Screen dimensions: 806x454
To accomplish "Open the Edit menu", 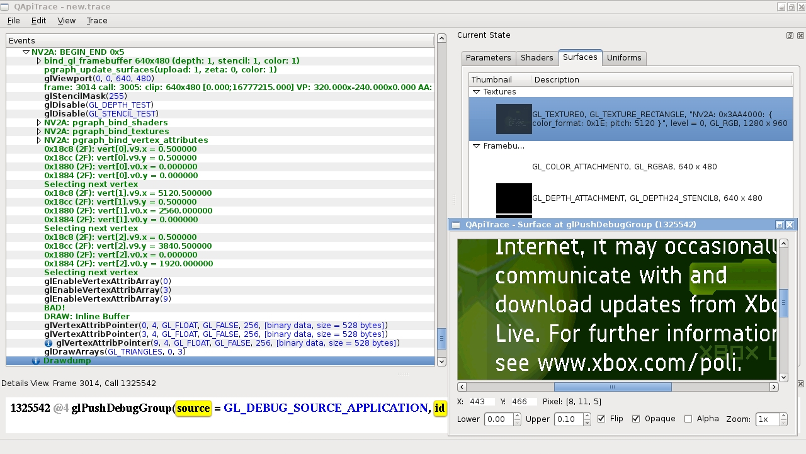I will point(38,21).
